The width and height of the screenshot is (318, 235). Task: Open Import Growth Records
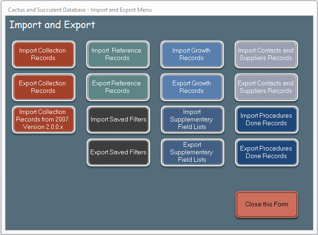coord(192,54)
